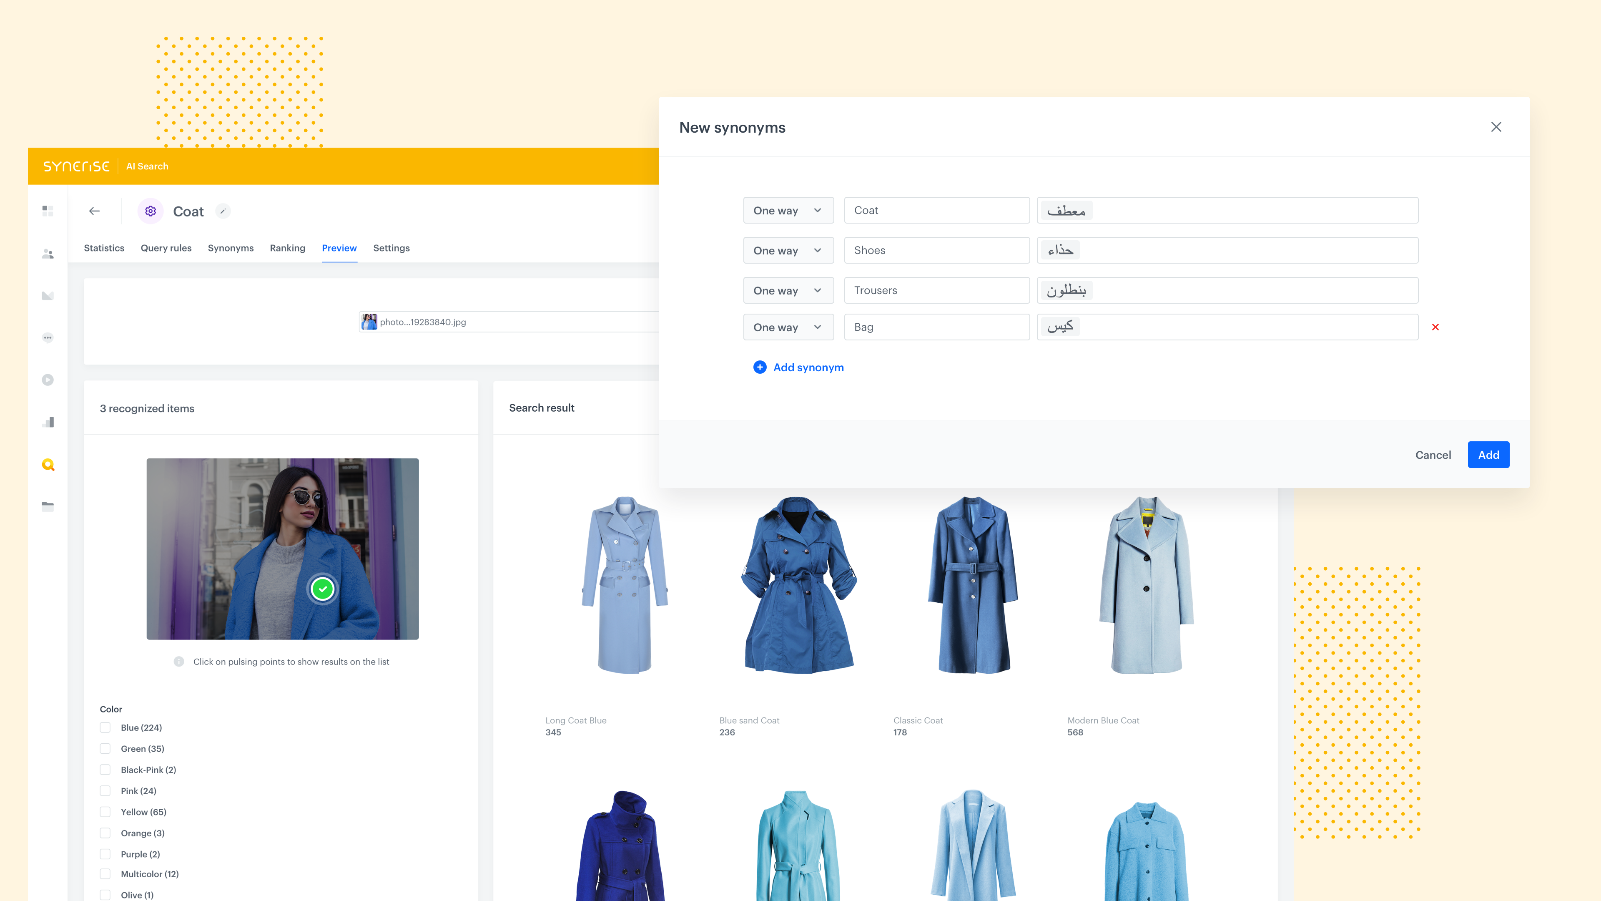Screen dimensions: 1601x901
Task: Open the play circle icon in sidebar
Action: pyautogui.click(x=48, y=380)
